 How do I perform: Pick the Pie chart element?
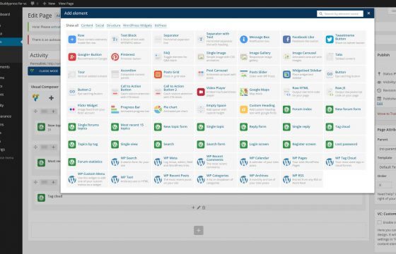[x=173, y=109]
